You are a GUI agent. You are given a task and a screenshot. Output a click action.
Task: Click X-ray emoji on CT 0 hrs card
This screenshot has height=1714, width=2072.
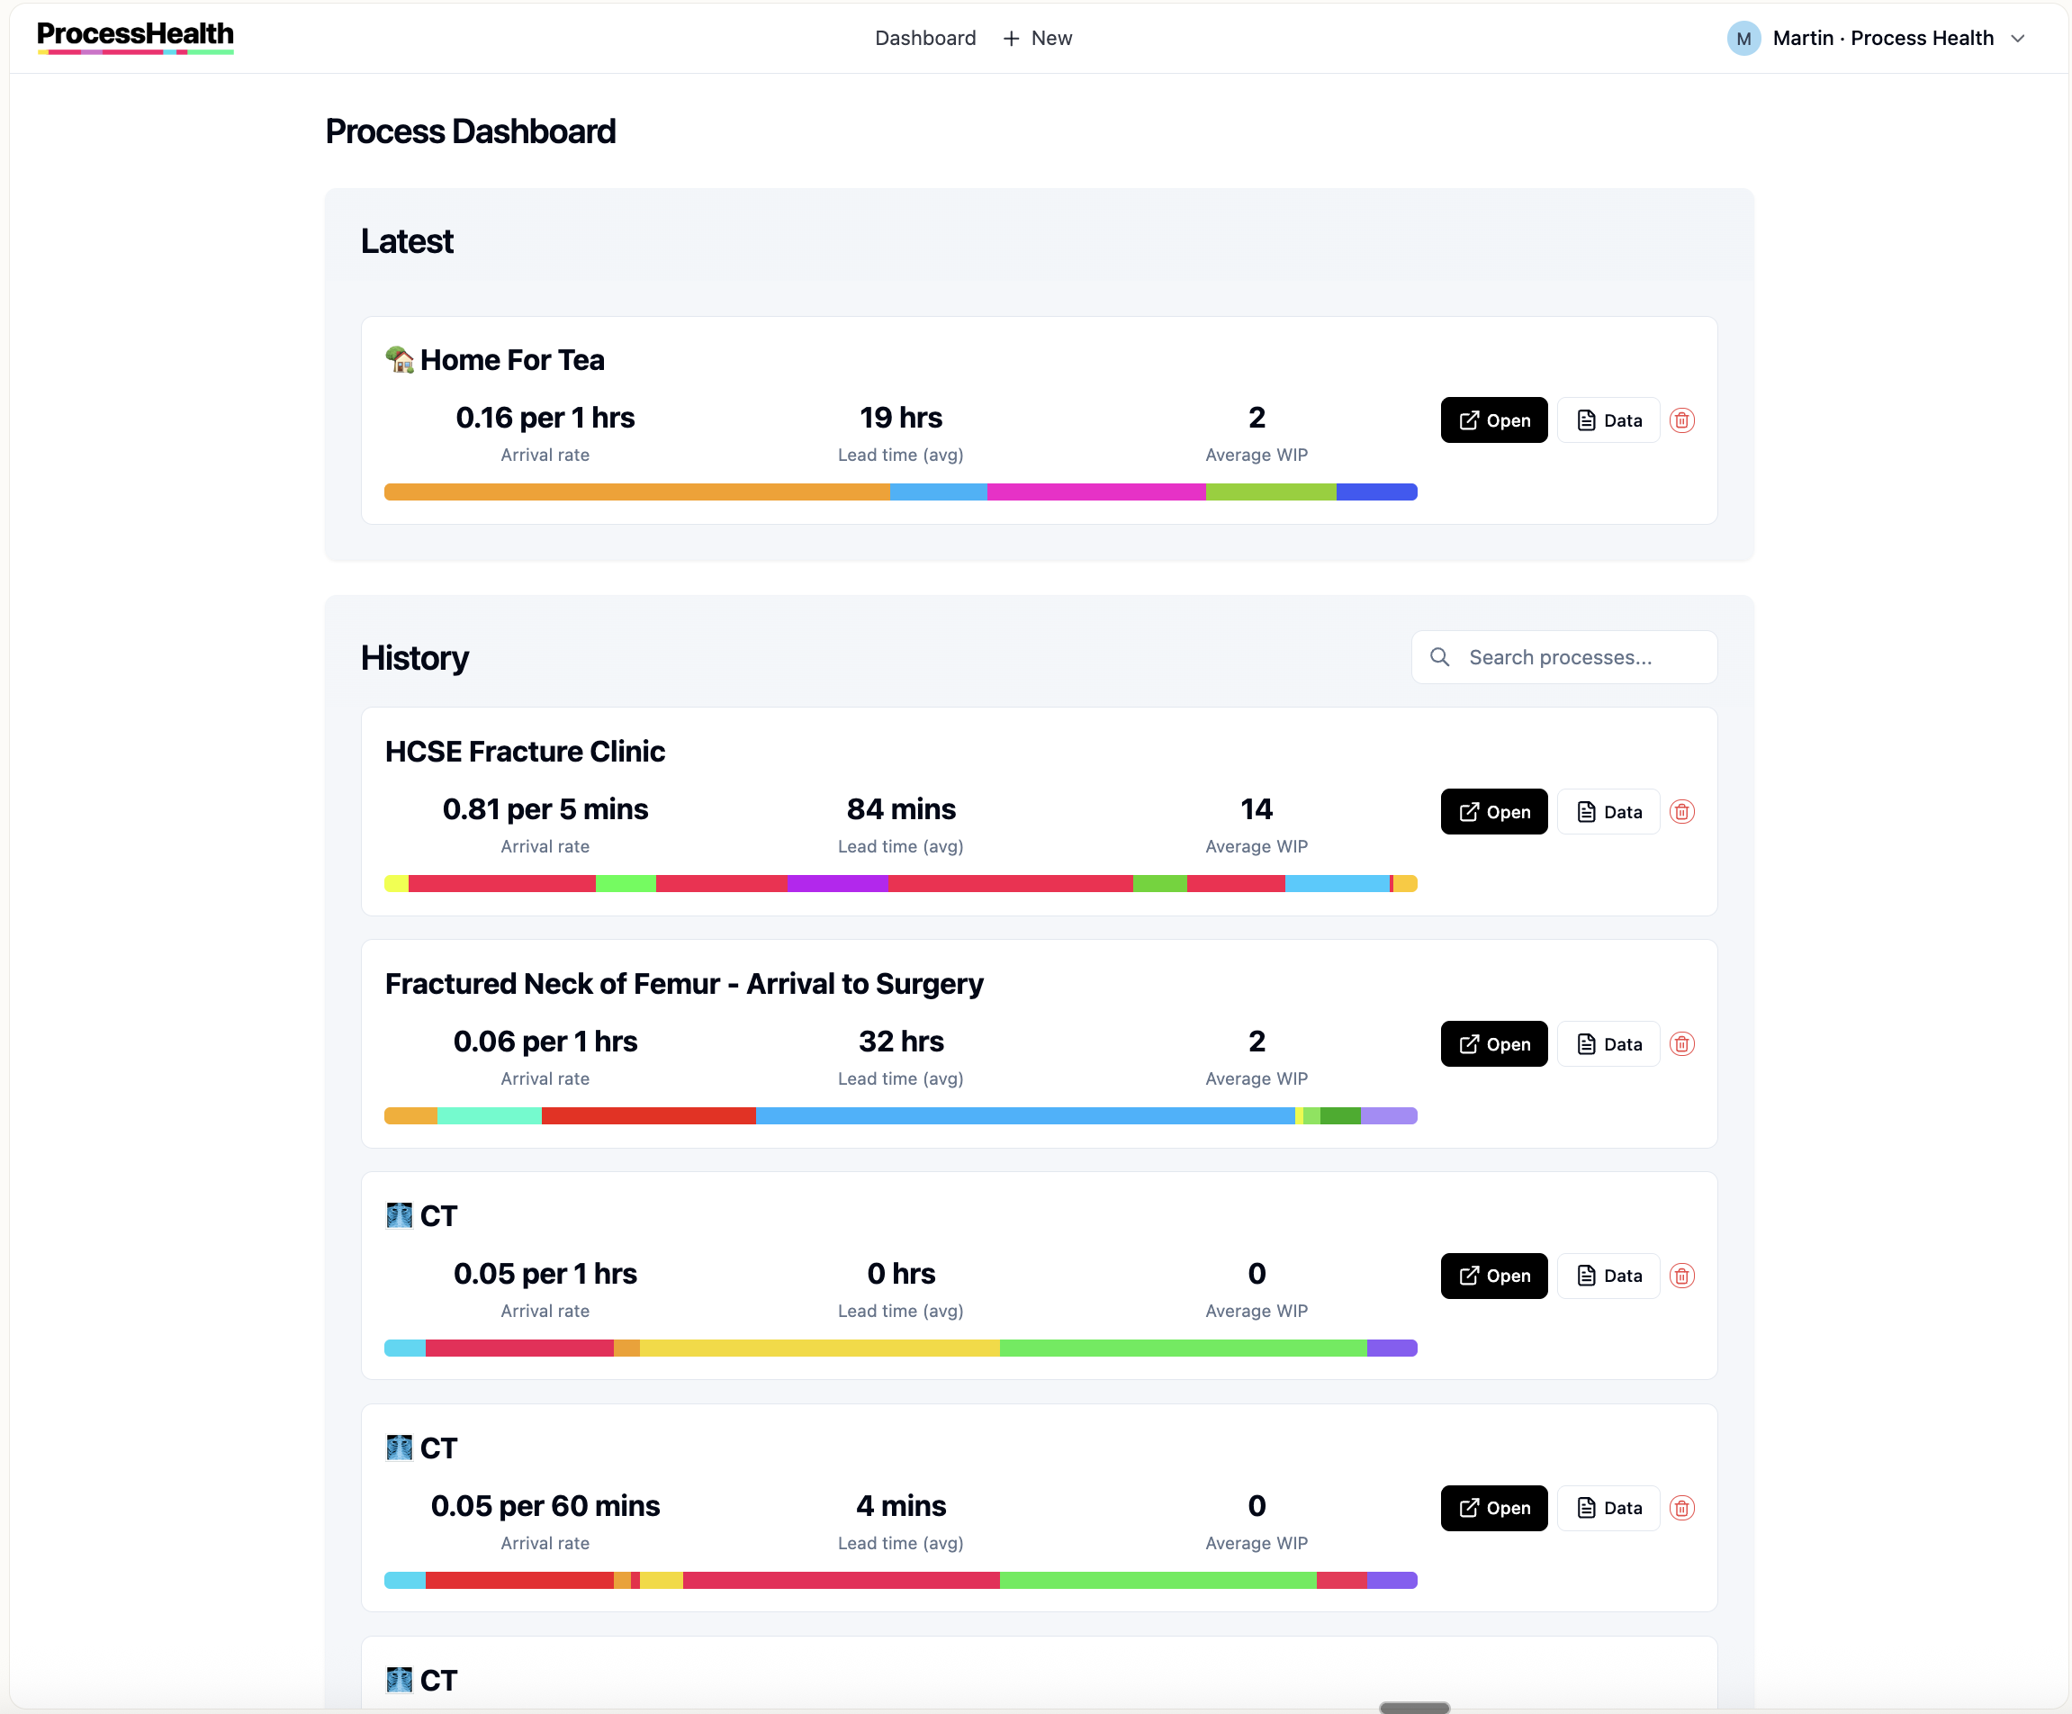[399, 1214]
